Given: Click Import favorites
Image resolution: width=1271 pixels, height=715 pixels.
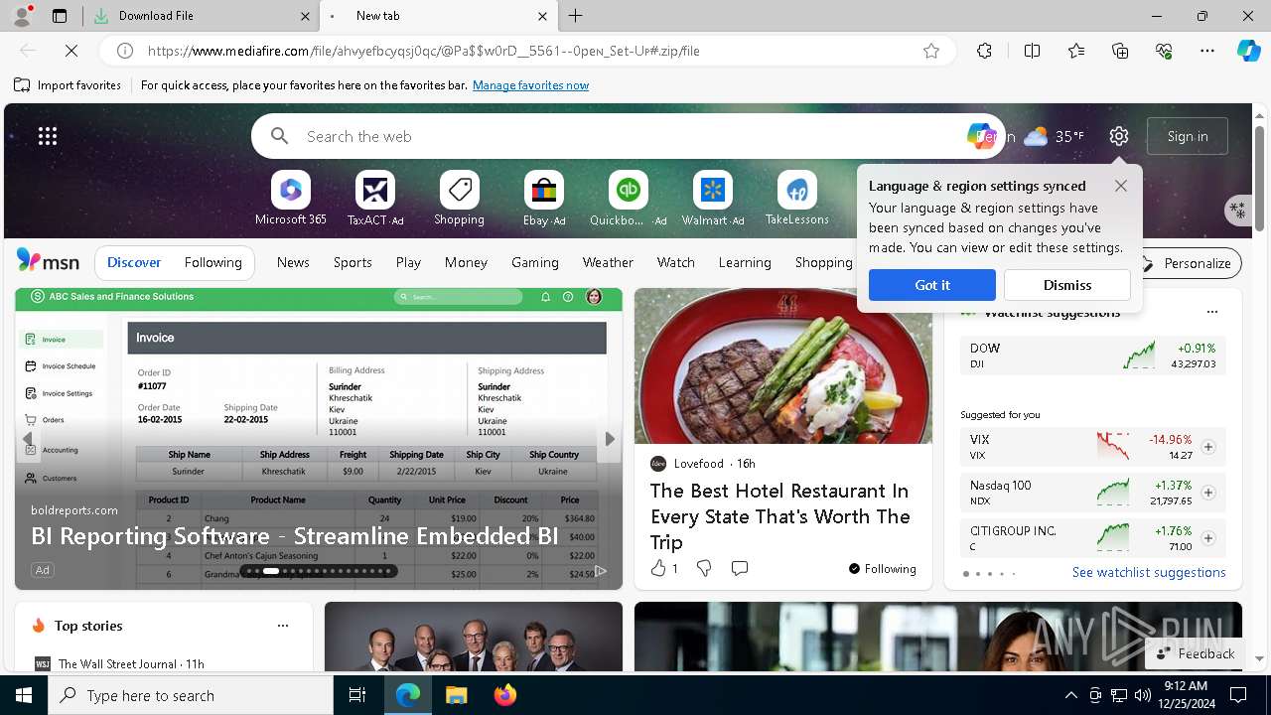Looking at the screenshot, I should coord(68,85).
